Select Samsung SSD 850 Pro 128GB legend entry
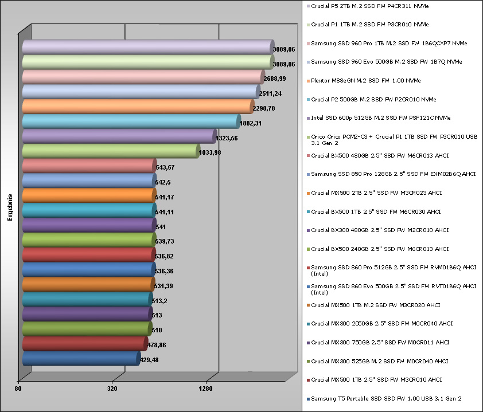Viewport: 483px width, 412px height. (x=394, y=174)
